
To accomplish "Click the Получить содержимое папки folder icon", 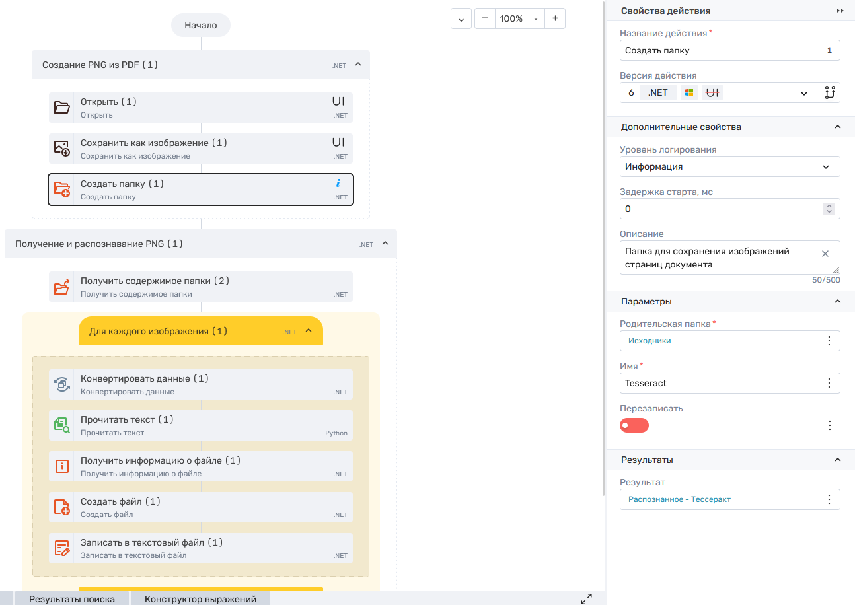I will [x=61, y=287].
